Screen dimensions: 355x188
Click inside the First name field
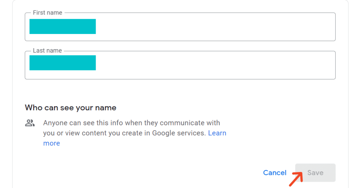tap(180, 27)
